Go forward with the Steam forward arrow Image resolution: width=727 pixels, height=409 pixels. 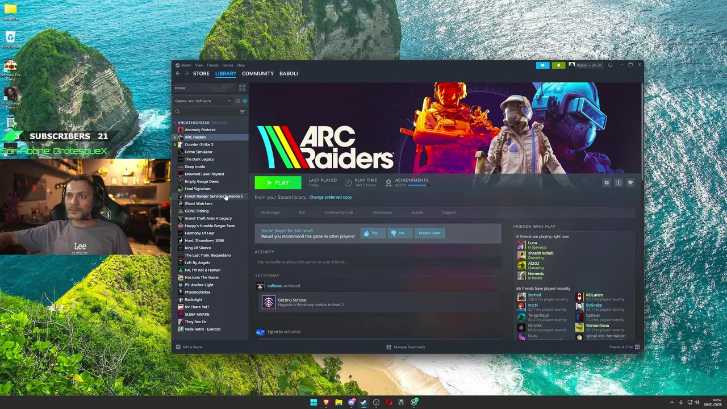point(186,73)
